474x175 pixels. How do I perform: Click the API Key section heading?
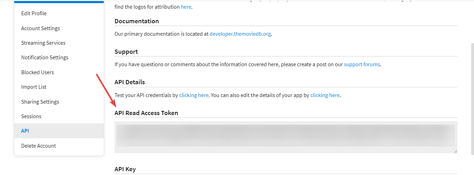125,169
